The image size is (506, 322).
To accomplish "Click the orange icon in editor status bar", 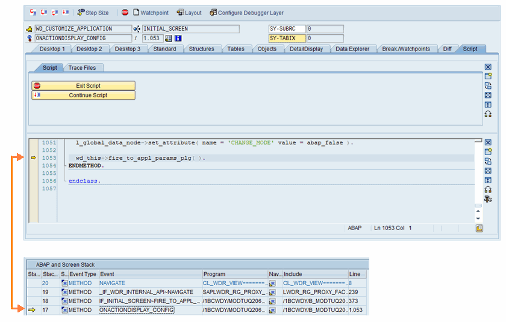I will [x=479, y=228].
